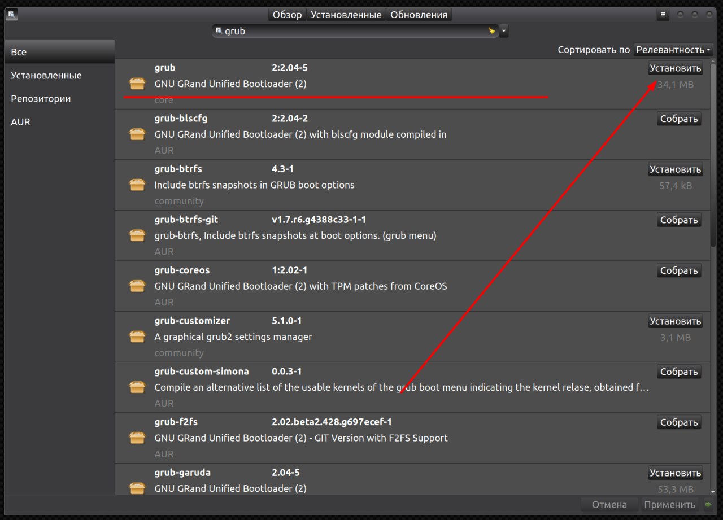The height and width of the screenshot is (520, 723).
Task: Click the package icon of grub-coreos
Action: point(137,286)
